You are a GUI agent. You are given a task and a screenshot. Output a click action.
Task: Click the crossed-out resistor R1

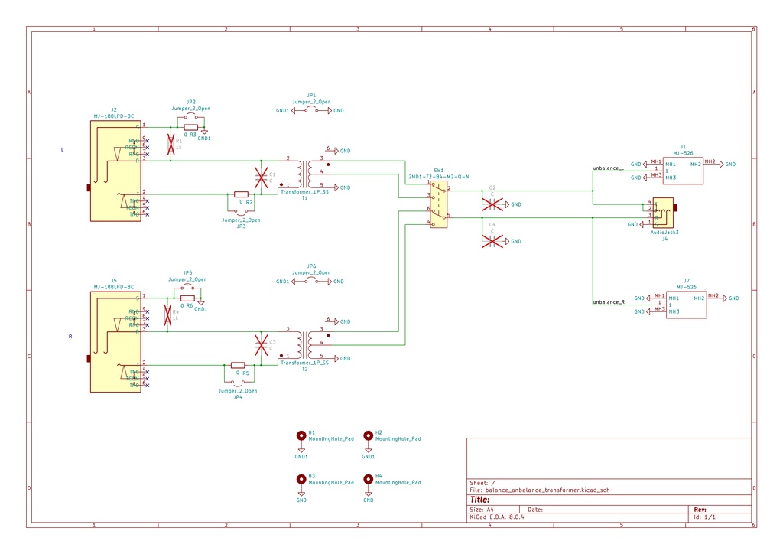point(171,144)
